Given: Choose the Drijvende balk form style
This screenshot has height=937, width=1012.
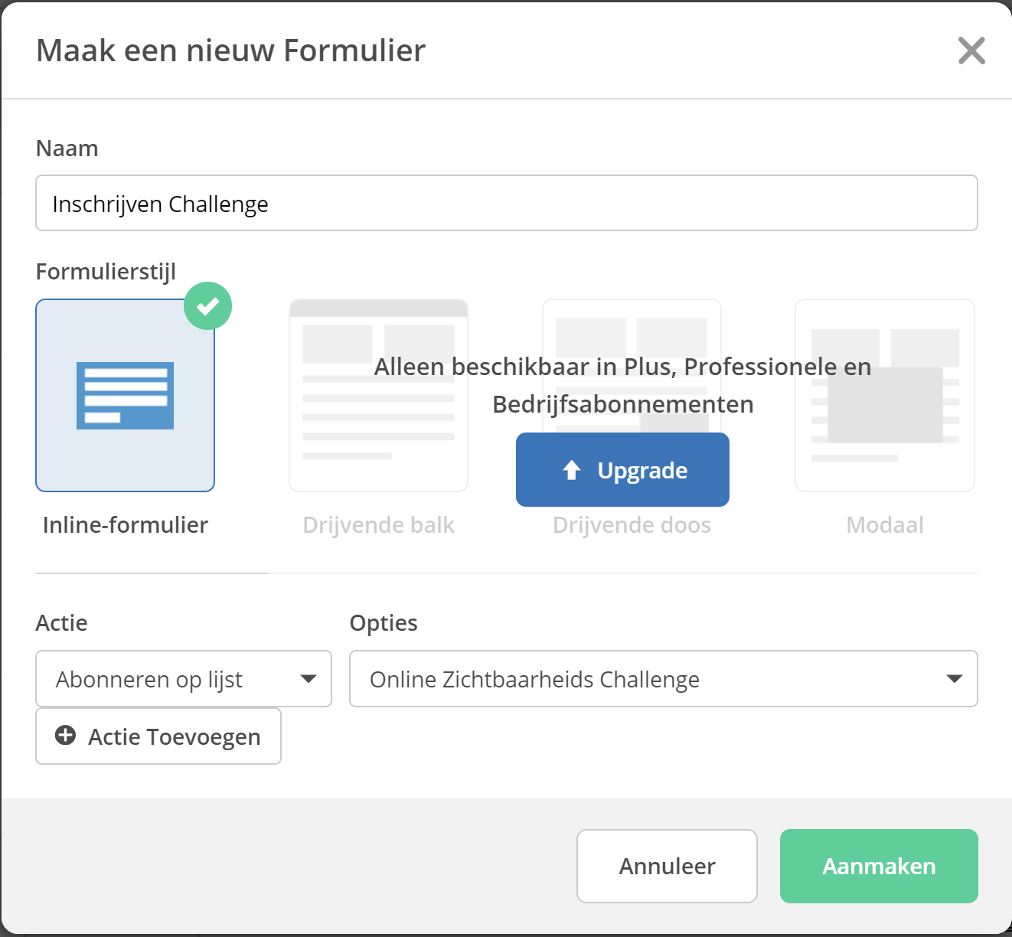Looking at the screenshot, I should (378, 395).
